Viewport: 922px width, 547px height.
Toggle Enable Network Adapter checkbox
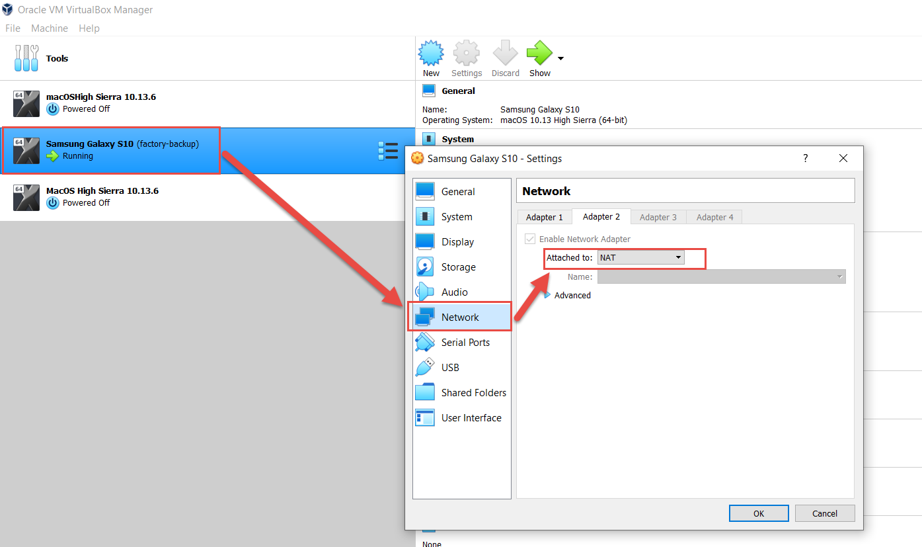coord(530,239)
